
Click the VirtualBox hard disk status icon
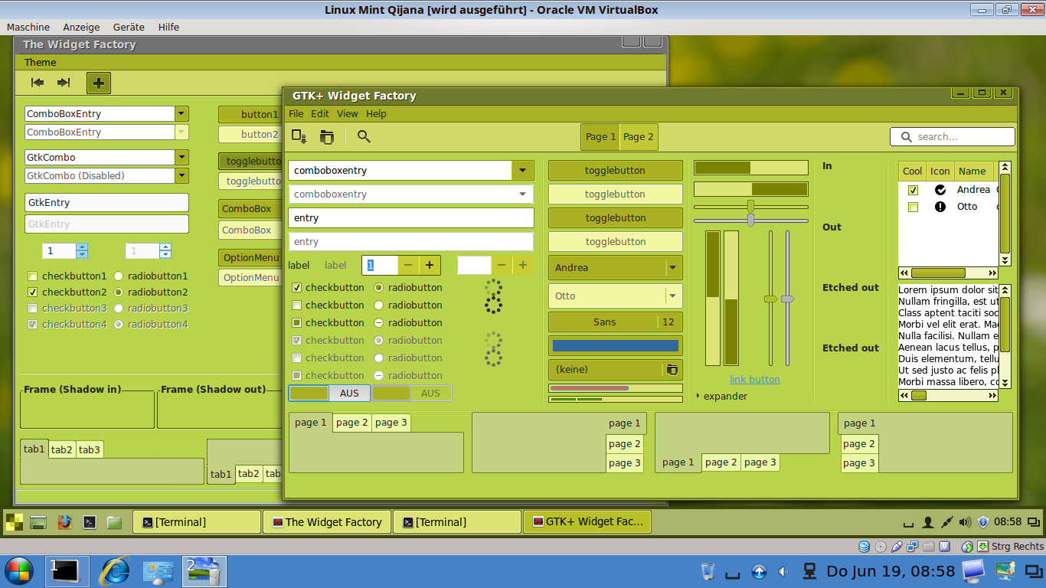coord(864,547)
